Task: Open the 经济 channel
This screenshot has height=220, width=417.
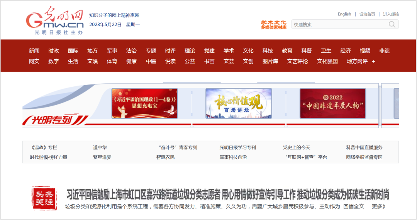Action: click(346, 51)
